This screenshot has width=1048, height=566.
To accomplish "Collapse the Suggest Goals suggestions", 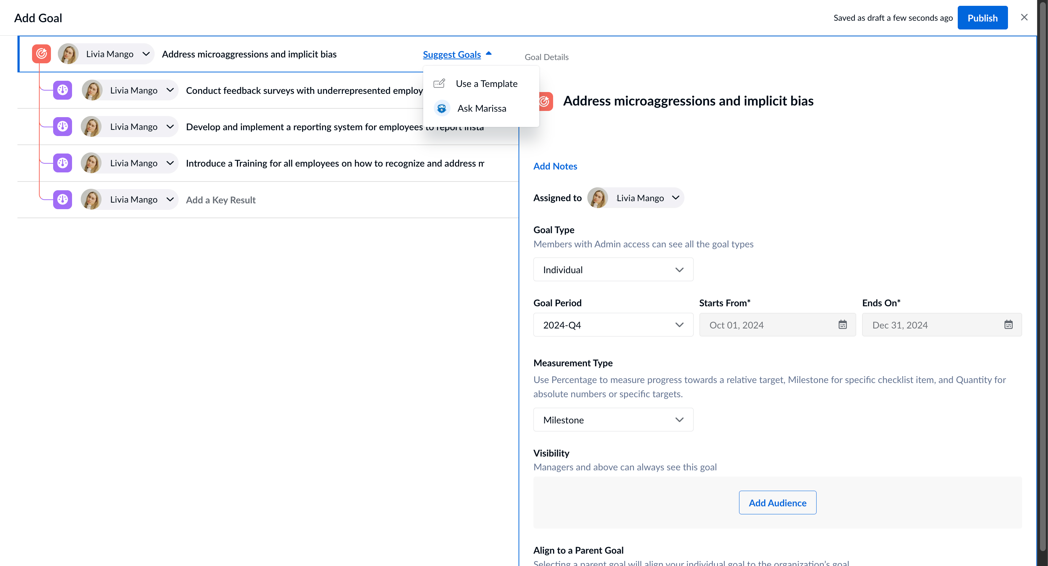I will [457, 54].
